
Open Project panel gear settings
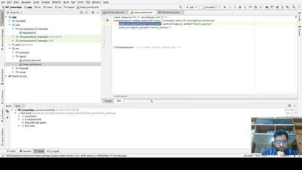(93, 12)
